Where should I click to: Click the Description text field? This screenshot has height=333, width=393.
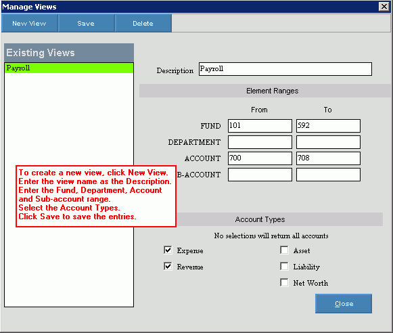(285, 69)
